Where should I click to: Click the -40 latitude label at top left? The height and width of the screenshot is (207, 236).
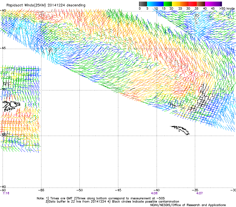coord(3,11)
